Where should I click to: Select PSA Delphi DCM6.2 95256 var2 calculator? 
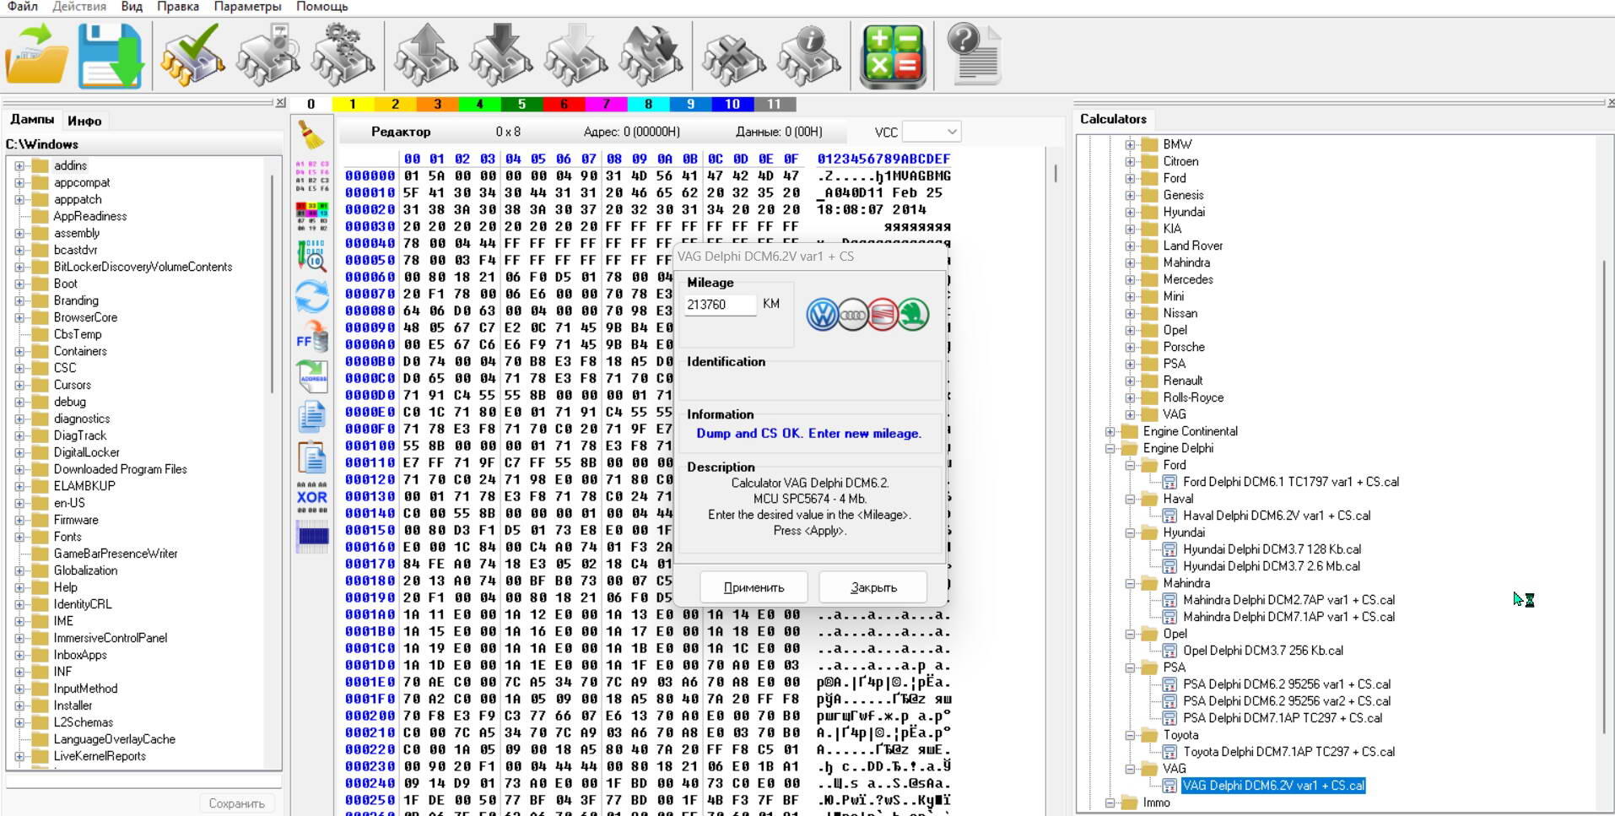(1286, 701)
